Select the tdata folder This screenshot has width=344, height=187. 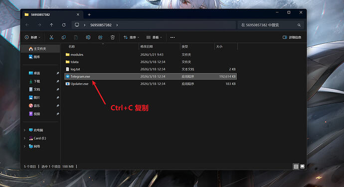tap(151, 62)
